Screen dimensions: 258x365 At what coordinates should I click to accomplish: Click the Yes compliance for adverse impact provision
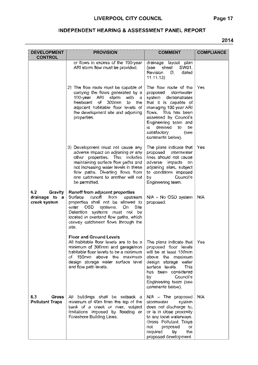click(201, 148)
